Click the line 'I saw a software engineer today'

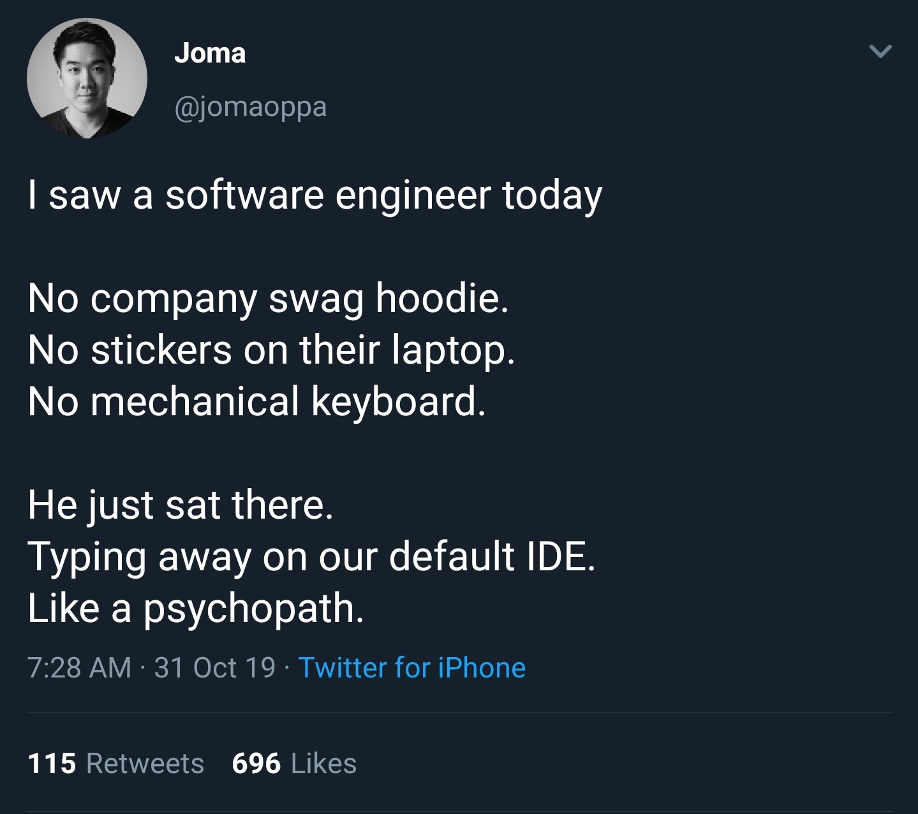click(x=315, y=195)
